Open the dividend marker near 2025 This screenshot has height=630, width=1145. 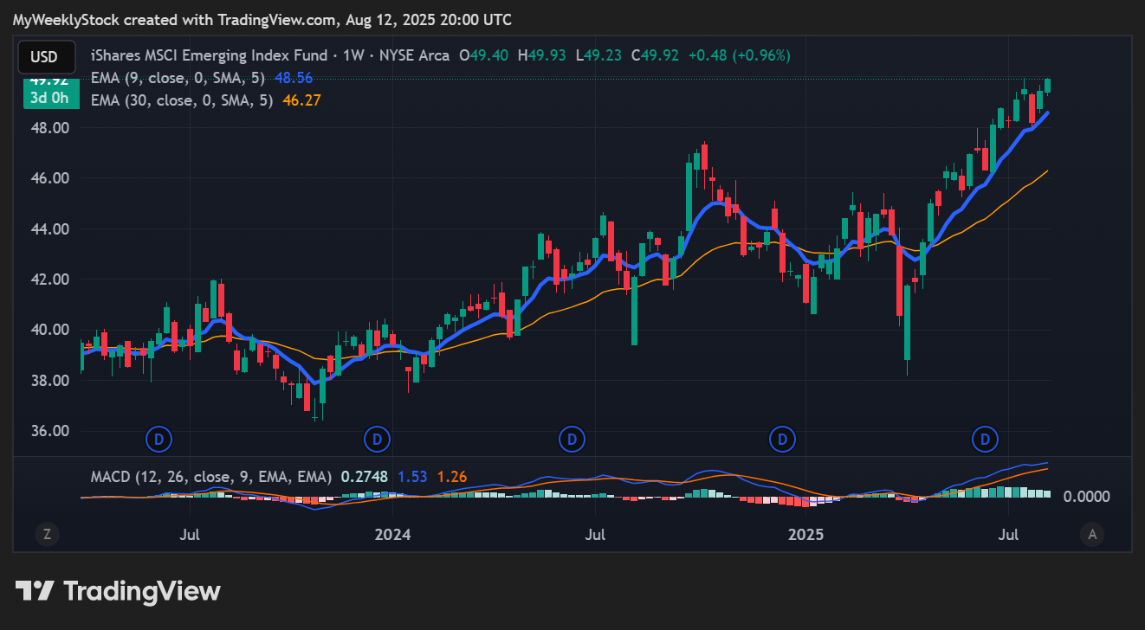pos(783,440)
